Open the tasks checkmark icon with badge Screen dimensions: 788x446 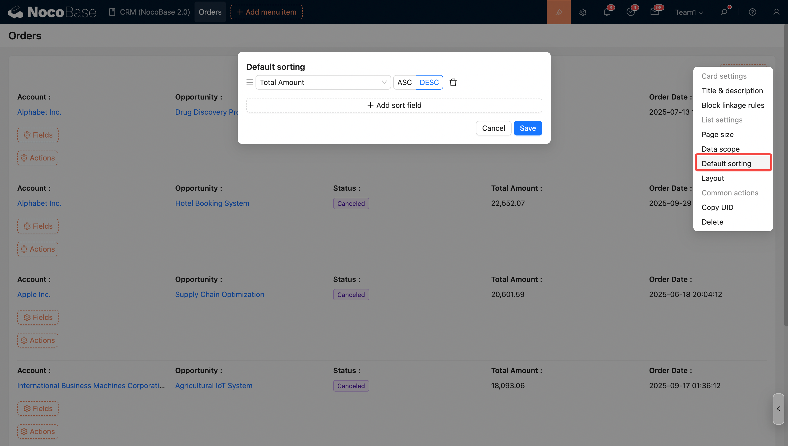(631, 12)
